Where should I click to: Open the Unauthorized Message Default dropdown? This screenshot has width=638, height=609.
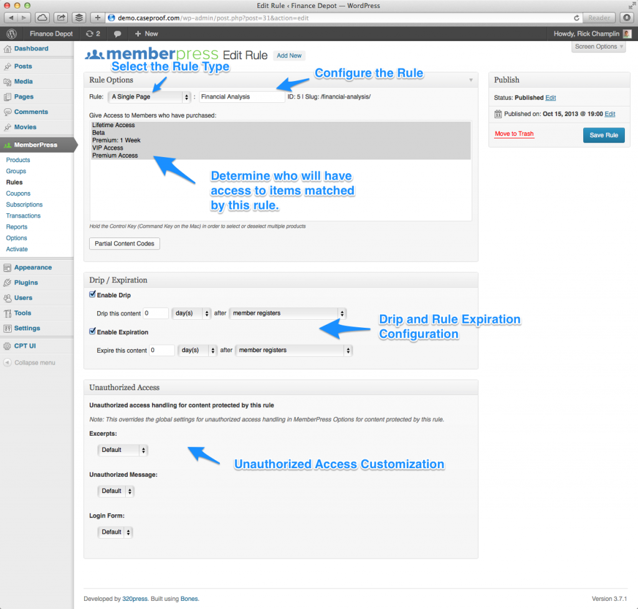click(x=115, y=491)
